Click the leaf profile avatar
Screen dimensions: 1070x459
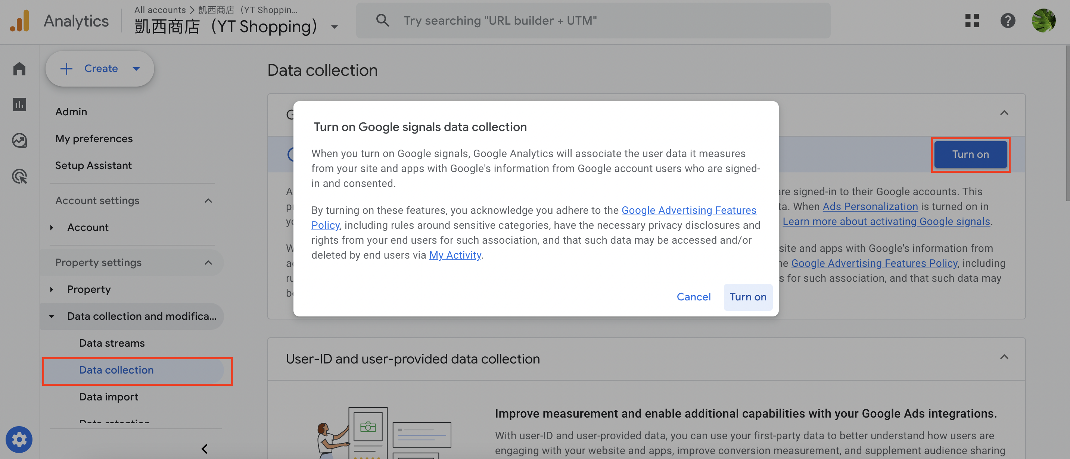[1043, 20]
